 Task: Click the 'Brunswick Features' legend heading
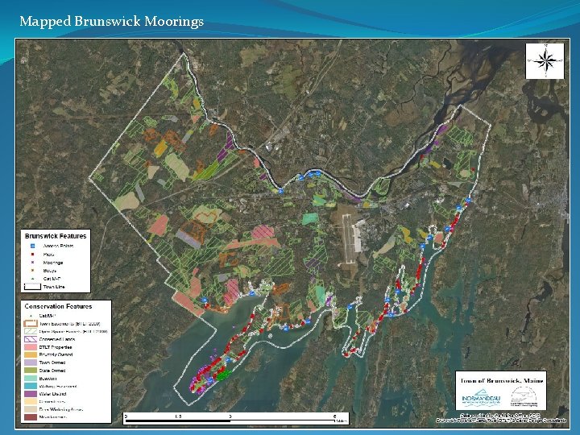click(x=56, y=235)
